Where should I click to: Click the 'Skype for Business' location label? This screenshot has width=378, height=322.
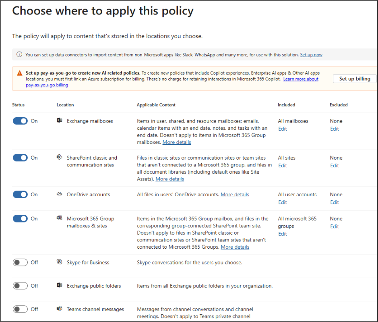(88, 263)
